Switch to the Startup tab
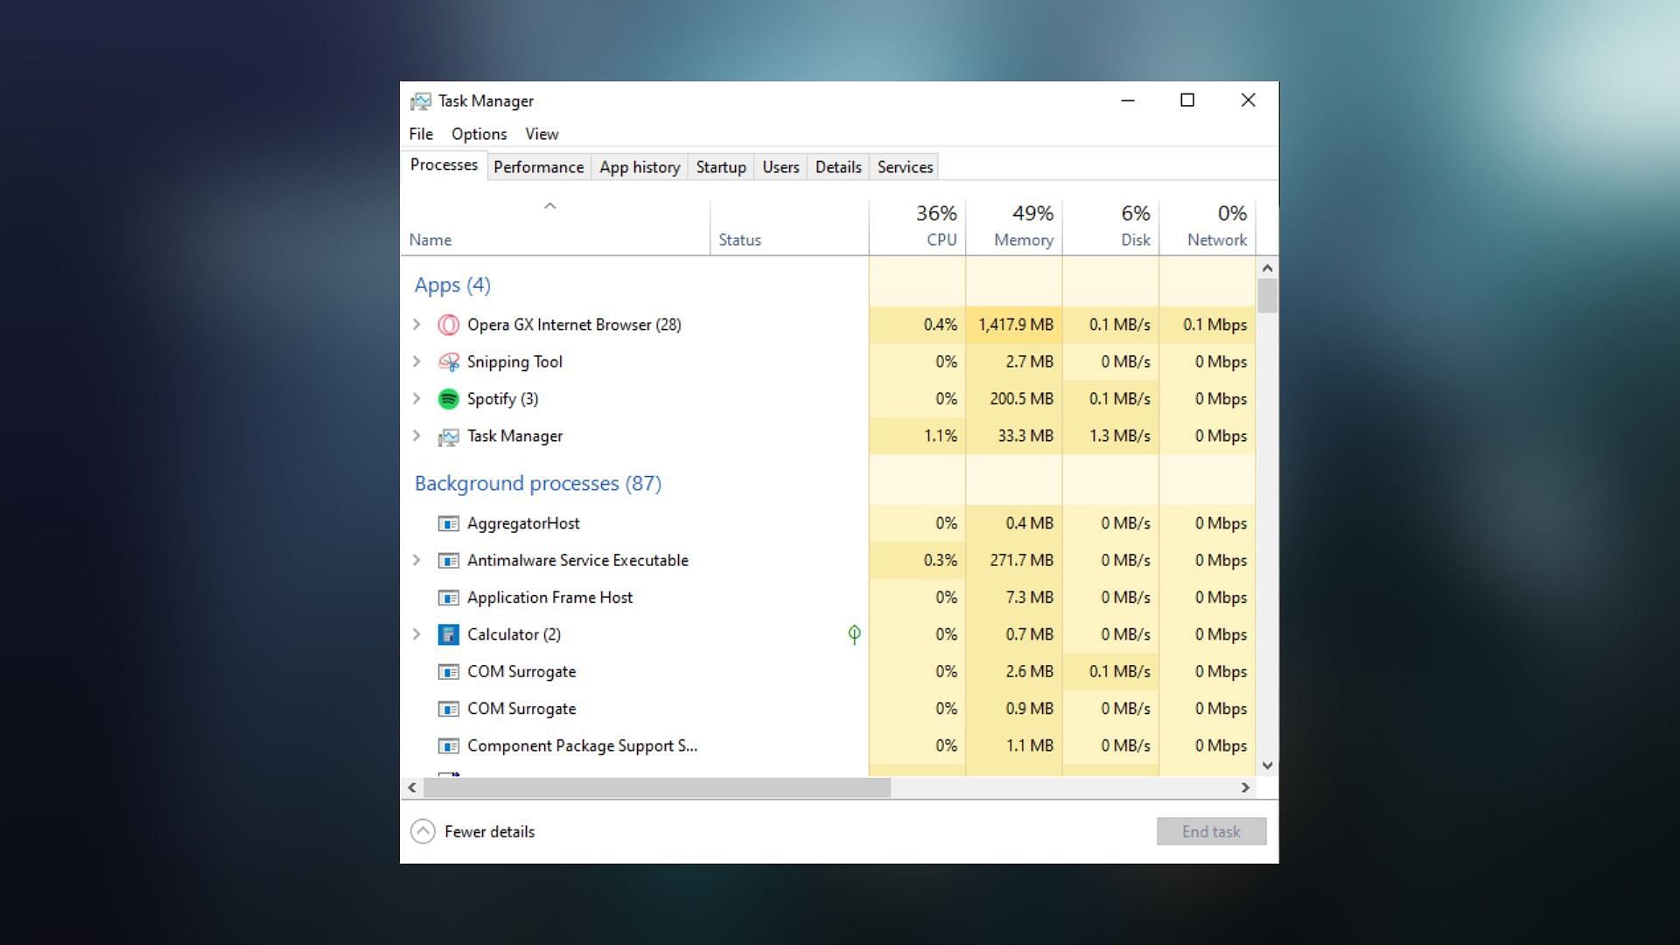Image resolution: width=1680 pixels, height=945 pixels. point(721,167)
